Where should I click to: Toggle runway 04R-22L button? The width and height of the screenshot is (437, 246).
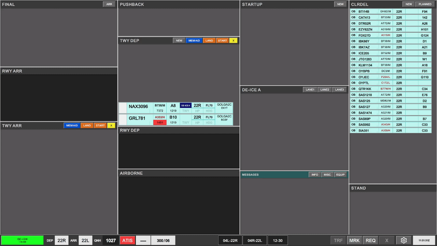coord(255,240)
